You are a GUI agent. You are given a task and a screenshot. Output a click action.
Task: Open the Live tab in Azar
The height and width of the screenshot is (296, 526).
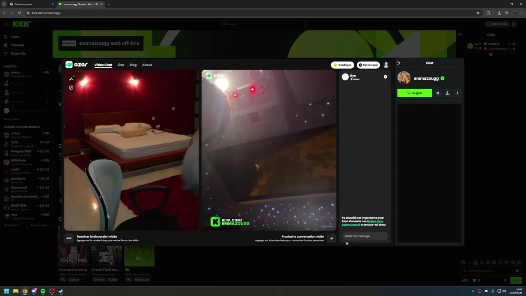(x=121, y=65)
